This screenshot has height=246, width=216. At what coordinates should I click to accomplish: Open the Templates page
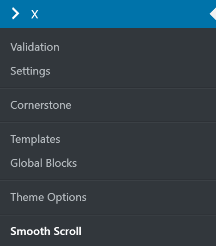[x=35, y=139]
